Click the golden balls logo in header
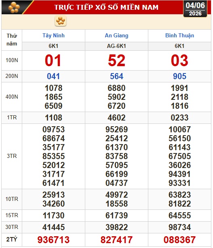This screenshot has width=213, height=248. click(14, 7)
